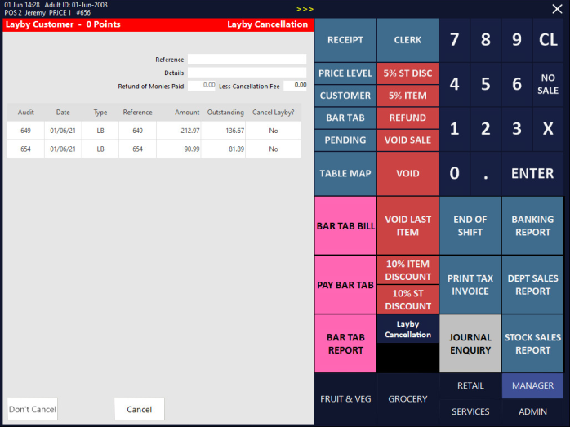The width and height of the screenshot is (570, 427).
Task: Apply the 5% ST DISC discount
Action: point(407,73)
